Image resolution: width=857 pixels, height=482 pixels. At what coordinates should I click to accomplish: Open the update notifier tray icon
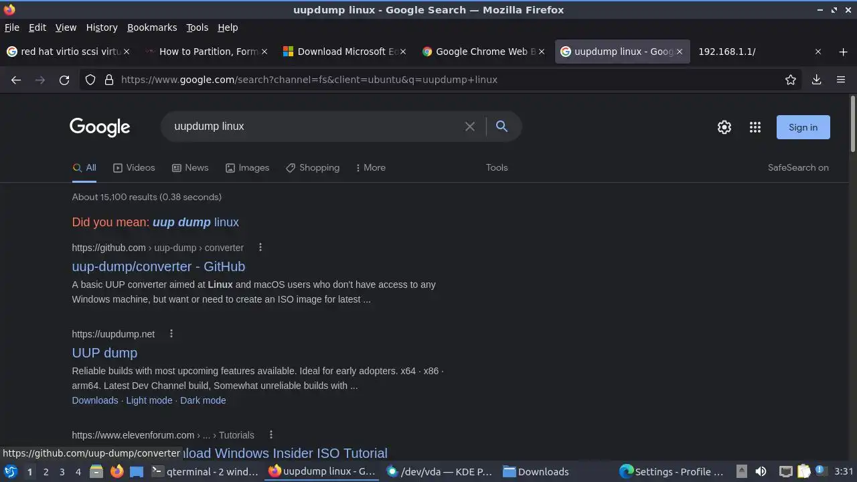point(820,472)
